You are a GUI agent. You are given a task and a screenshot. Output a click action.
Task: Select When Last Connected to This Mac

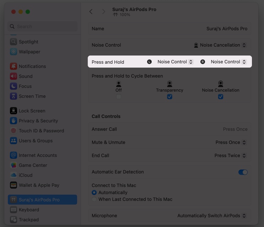(94, 199)
